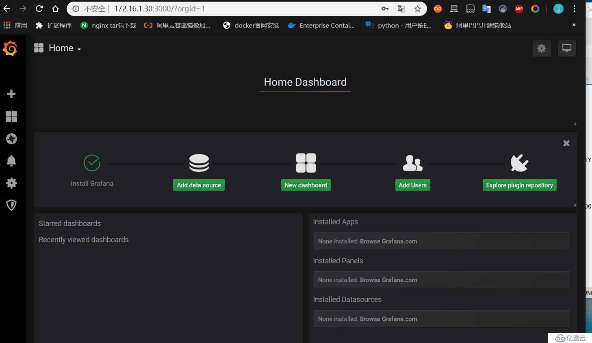Open the python - 用户按E... bookmark
592x343 pixels.
click(x=398, y=25)
